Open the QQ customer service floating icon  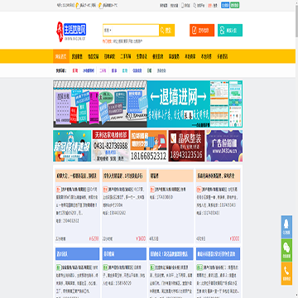[x=286, y=227]
